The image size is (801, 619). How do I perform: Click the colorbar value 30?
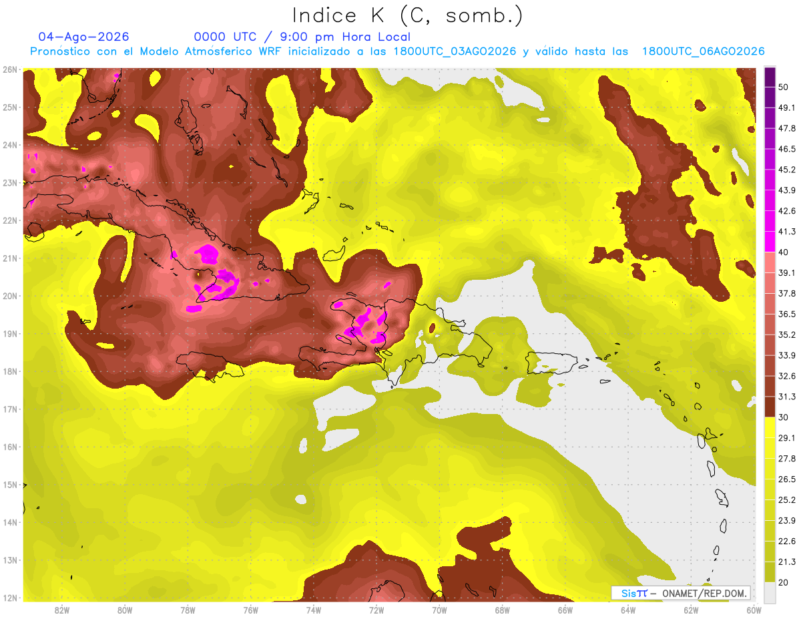(x=784, y=417)
